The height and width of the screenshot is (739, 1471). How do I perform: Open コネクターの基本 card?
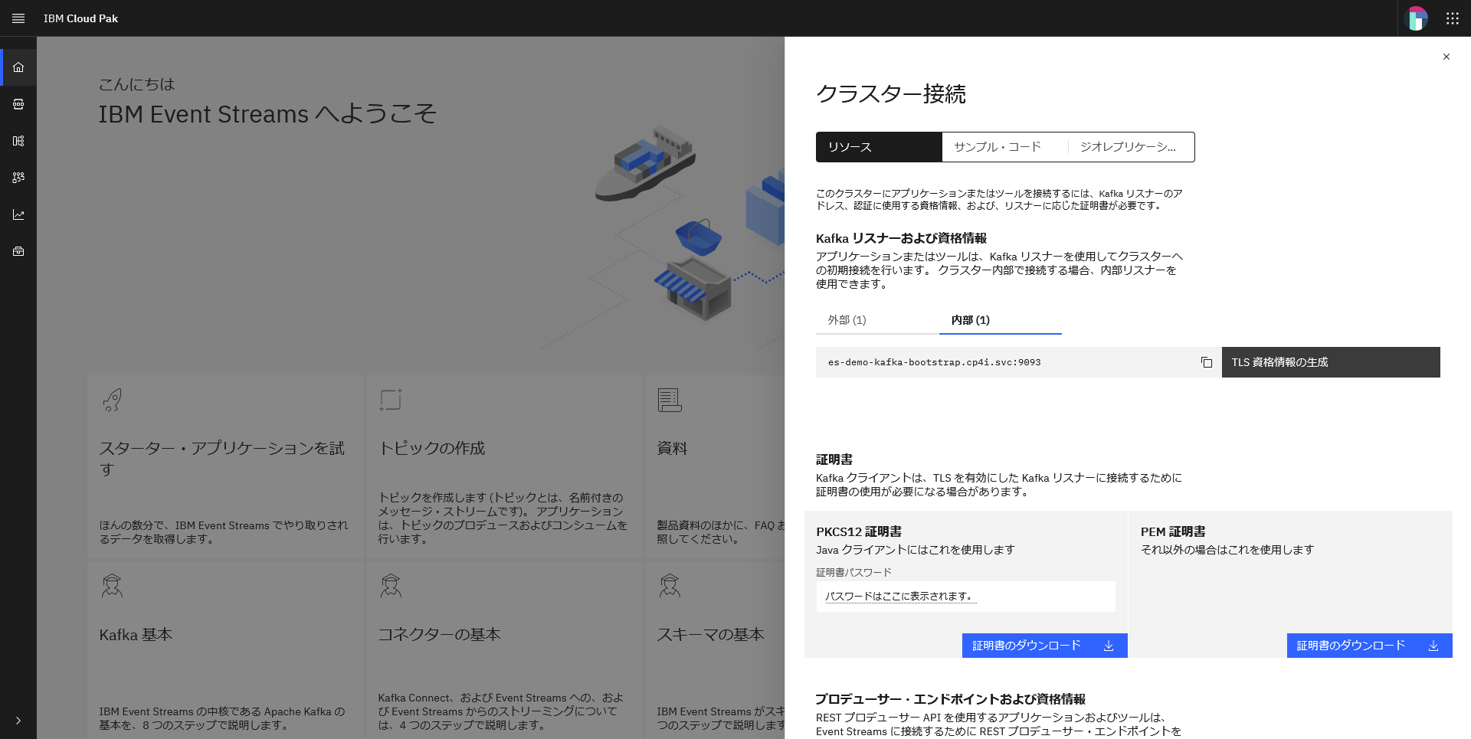click(x=504, y=650)
